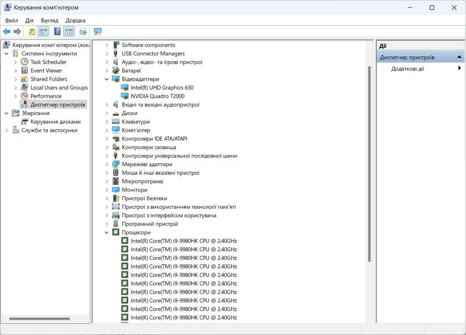
Task: Click the Task Scheduler clock icon
Action: [25, 62]
